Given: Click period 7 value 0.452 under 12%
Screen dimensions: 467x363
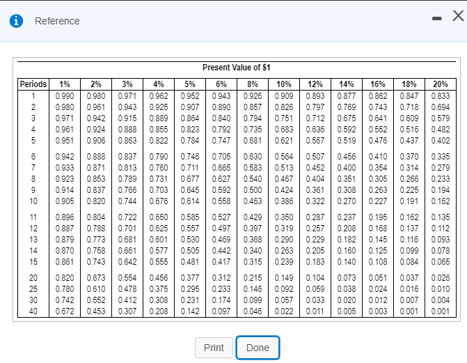Looking at the screenshot, I should [x=315, y=168].
